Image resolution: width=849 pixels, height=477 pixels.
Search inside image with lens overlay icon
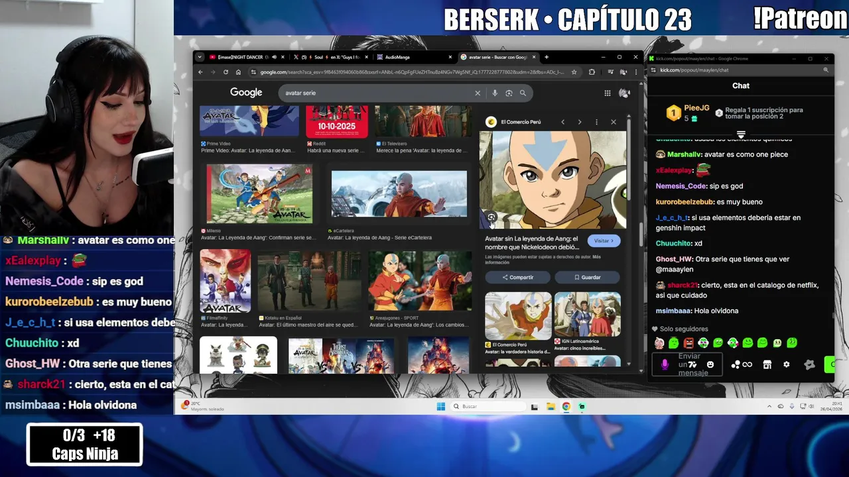[491, 217]
